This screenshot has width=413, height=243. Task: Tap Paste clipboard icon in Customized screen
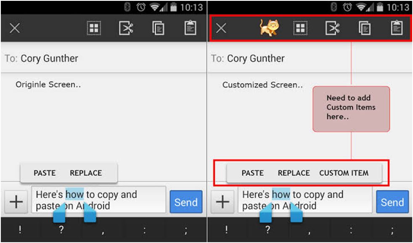tap(397, 28)
